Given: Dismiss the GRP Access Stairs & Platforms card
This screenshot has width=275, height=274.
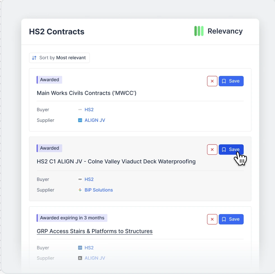Looking at the screenshot, I should pyautogui.click(x=212, y=219).
